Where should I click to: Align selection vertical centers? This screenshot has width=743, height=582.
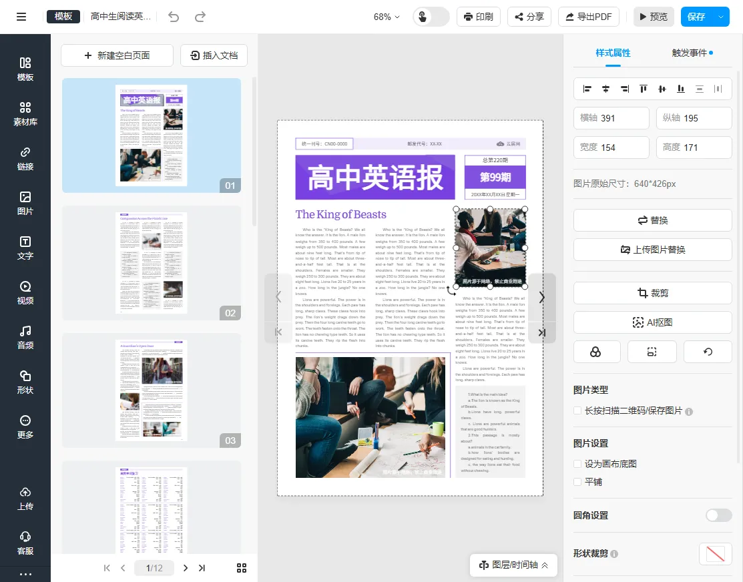[x=662, y=89]
